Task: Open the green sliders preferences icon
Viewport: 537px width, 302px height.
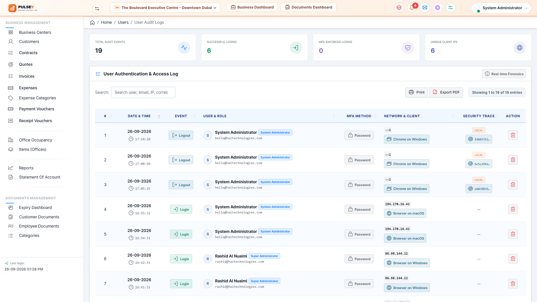Action: pyautogui.click(x=450, y=7)
